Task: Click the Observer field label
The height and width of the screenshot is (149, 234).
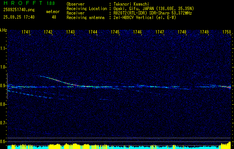Action: [x=76, y=4]
